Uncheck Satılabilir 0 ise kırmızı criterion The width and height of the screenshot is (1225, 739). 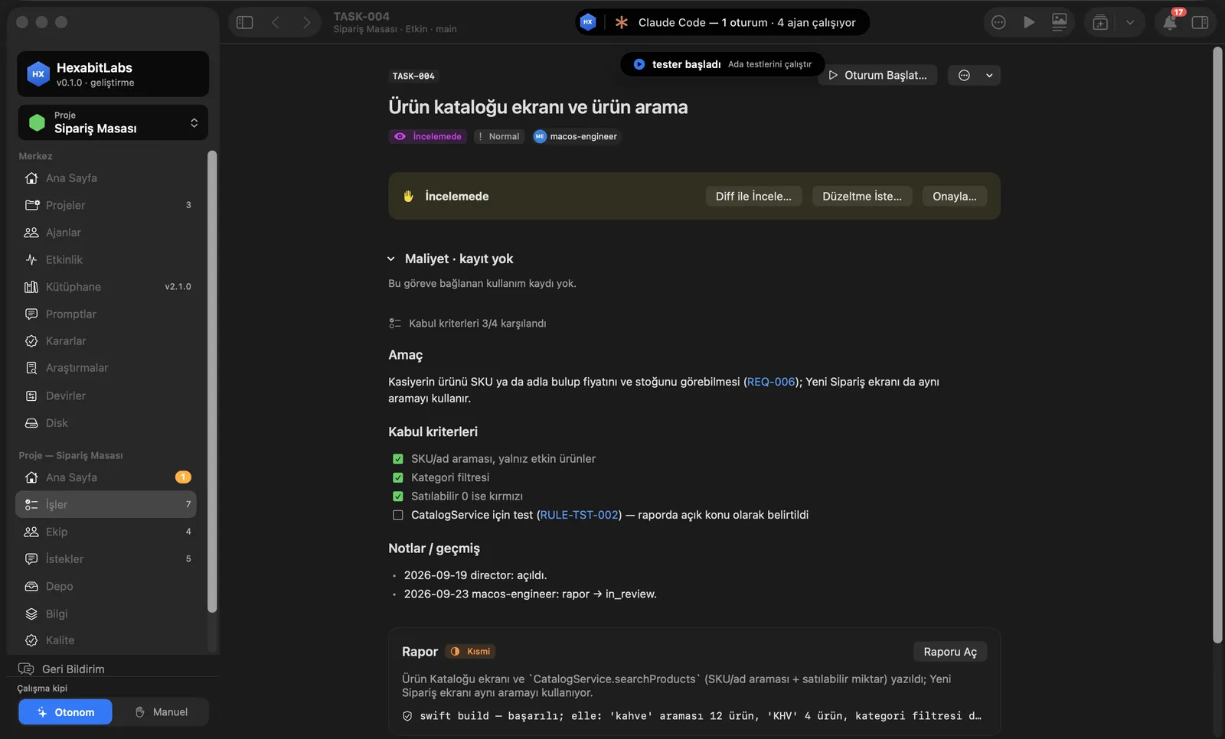398,496
